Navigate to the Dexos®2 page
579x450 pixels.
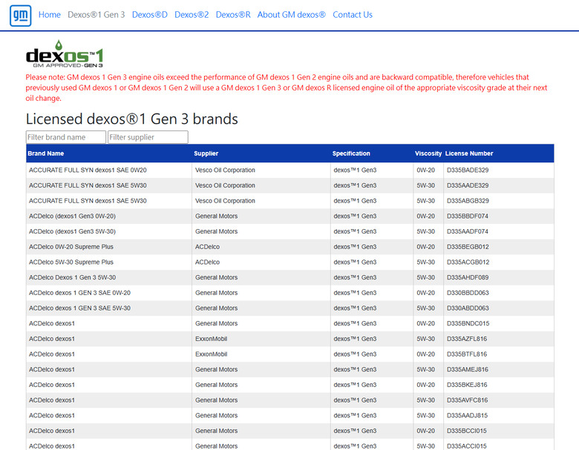(192, 15)
